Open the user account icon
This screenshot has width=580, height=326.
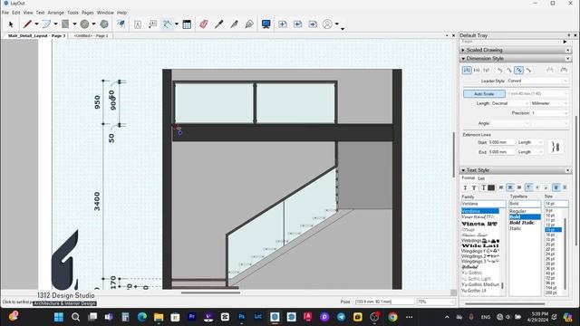coord(327,24)
